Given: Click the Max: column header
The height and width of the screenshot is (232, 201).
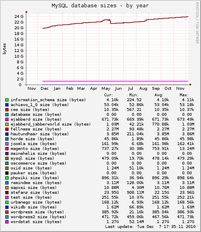Looking at the screenshot, I should point(184,95).
